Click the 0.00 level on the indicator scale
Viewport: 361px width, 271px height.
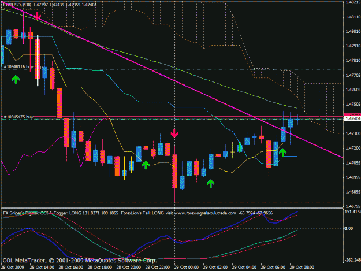348,228
